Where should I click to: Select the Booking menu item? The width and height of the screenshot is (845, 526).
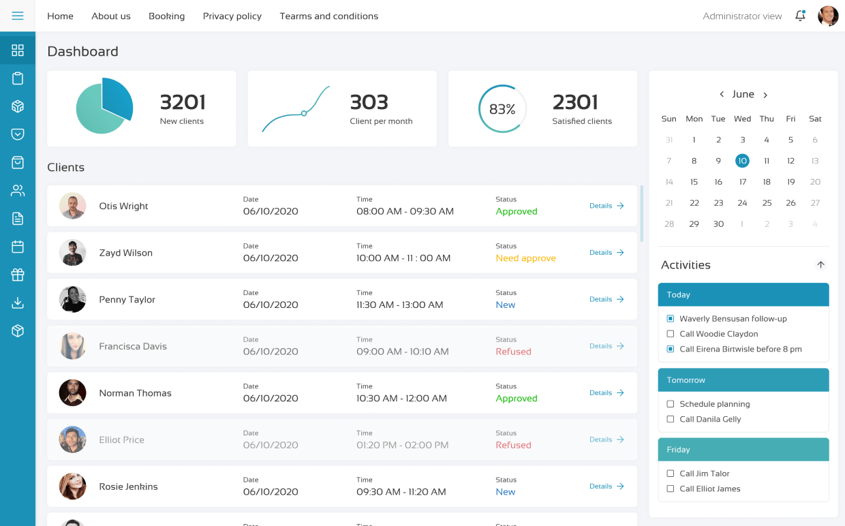tap(166, 16)
